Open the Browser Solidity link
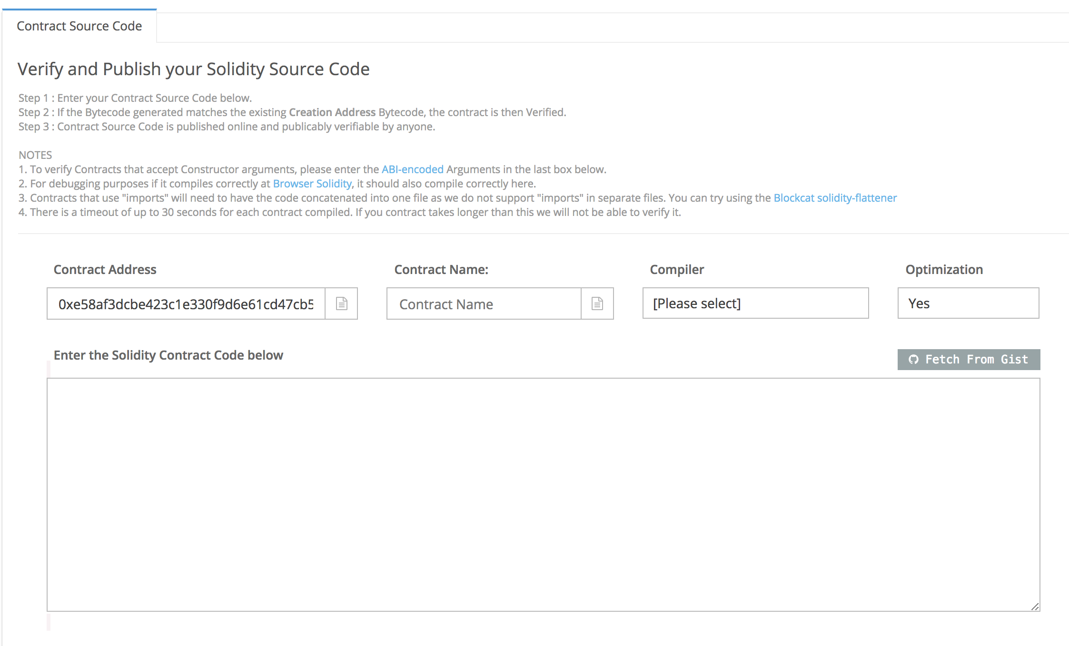The height and width of the screenshot is (646, 1069). click(x=312, y=184)
